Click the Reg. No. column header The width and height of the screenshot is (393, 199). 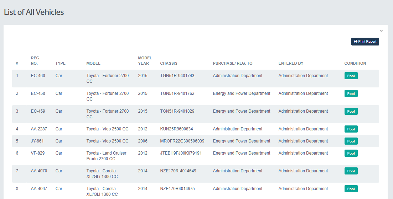(x=36, y=60)
